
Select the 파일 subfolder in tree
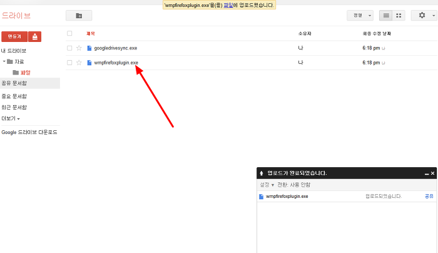[x=26, y=72]
